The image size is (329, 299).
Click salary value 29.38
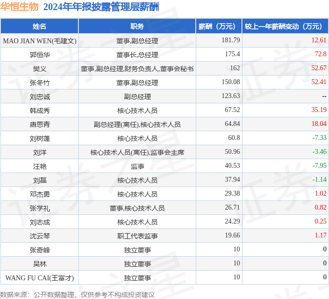click(x=232, y=194)
